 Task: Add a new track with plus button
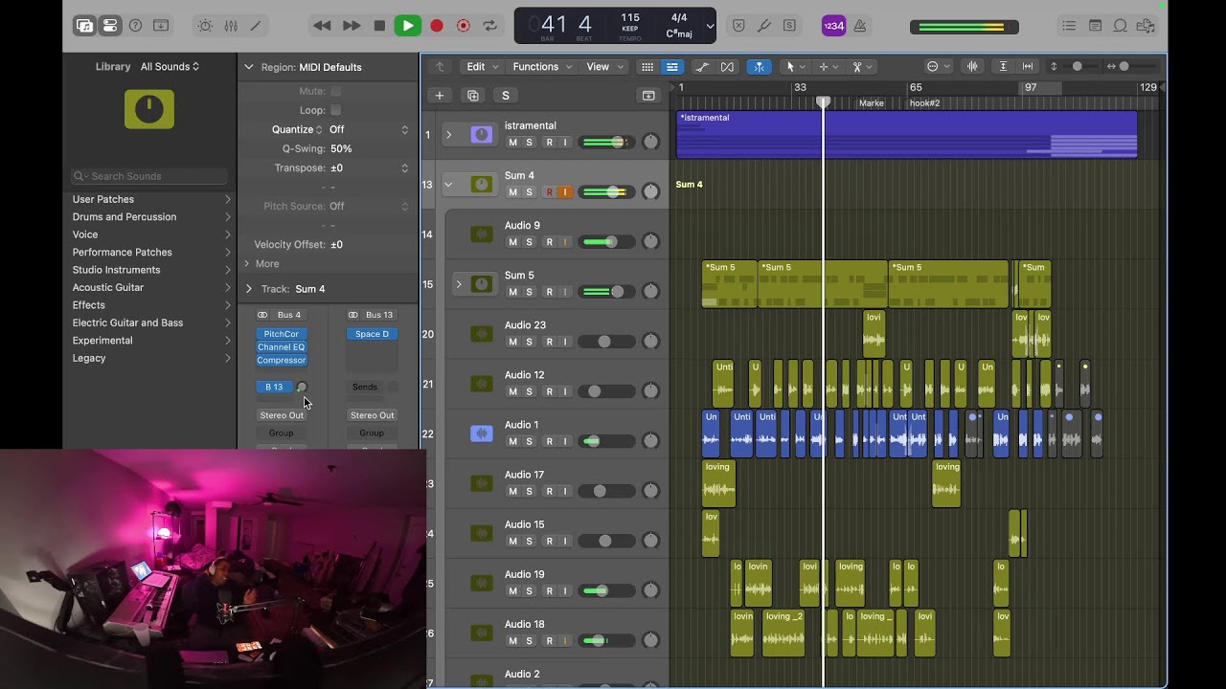[x=440, y=95]
